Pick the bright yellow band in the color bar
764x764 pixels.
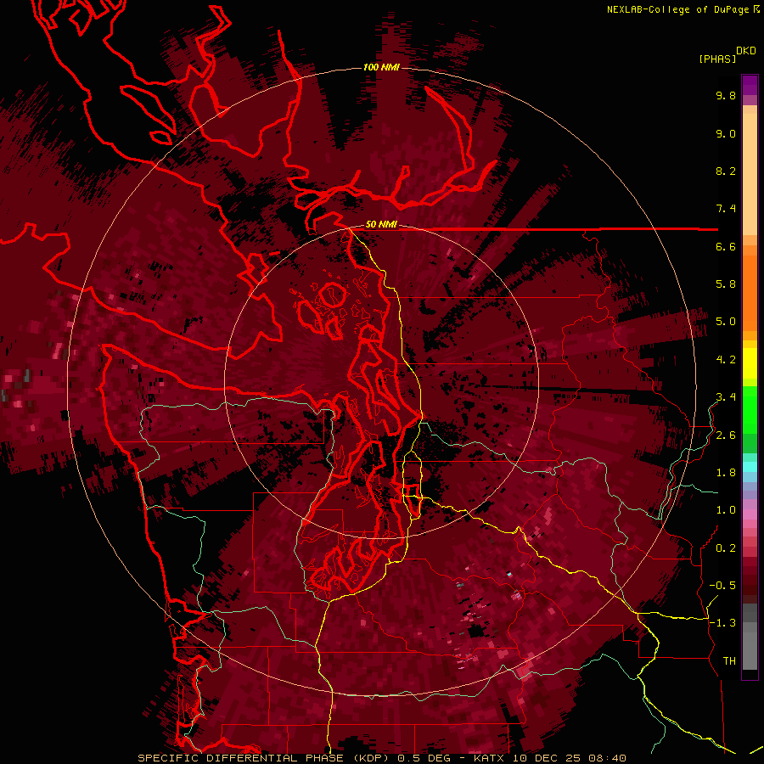(750, 363)
